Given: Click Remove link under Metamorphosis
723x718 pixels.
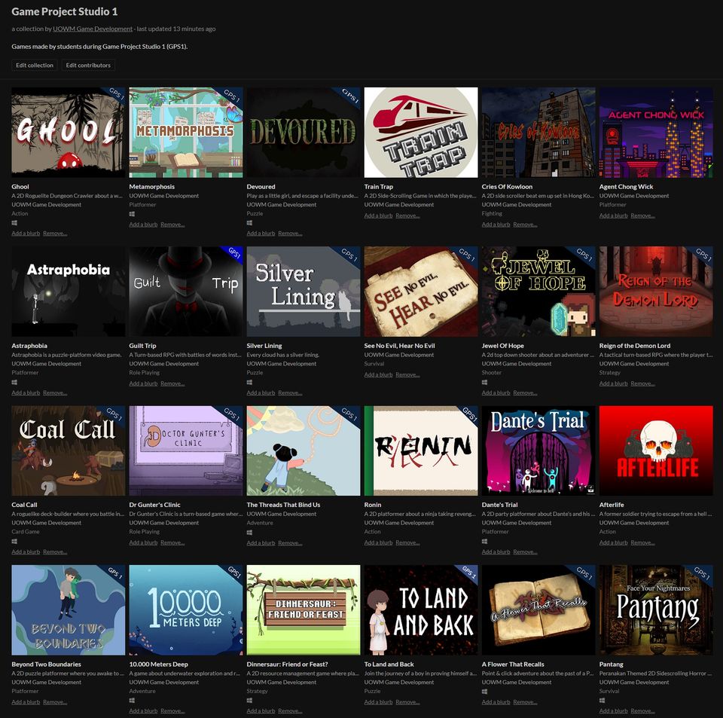Looking at the screenshot, I should click(x=172, y=225).
